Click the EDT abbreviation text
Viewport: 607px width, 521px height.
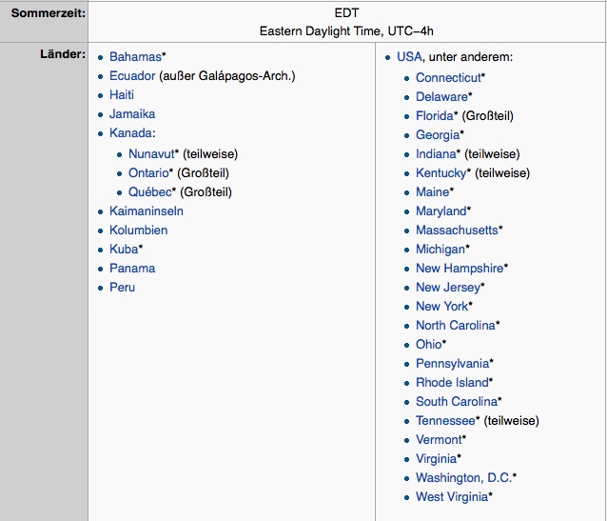[346, 13]
